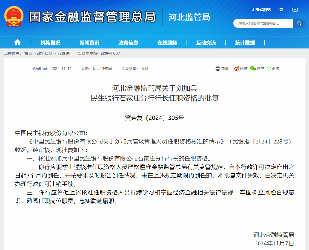Screen dimensions: 309x250
Task: Switch to traditional Chinese with 繁
Action: (x=281, y=10)
